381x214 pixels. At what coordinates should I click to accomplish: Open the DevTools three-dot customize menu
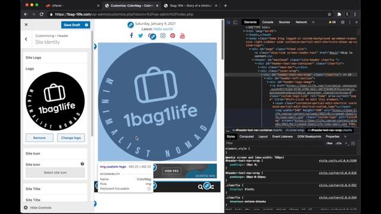coord(350,22)
